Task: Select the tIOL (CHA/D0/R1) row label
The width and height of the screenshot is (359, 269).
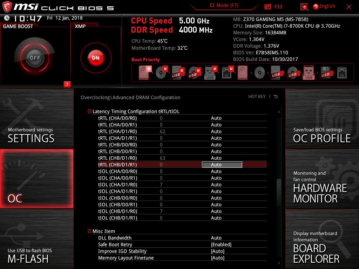Action: [117, 178]
